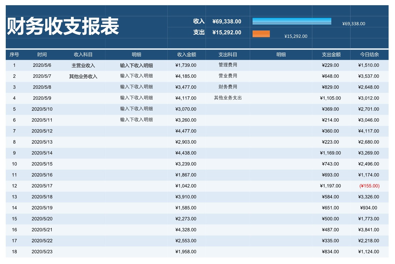This screenshot has width=395, height=264.
Task: Select the date cell 2020/5/23
Action: 42,252
